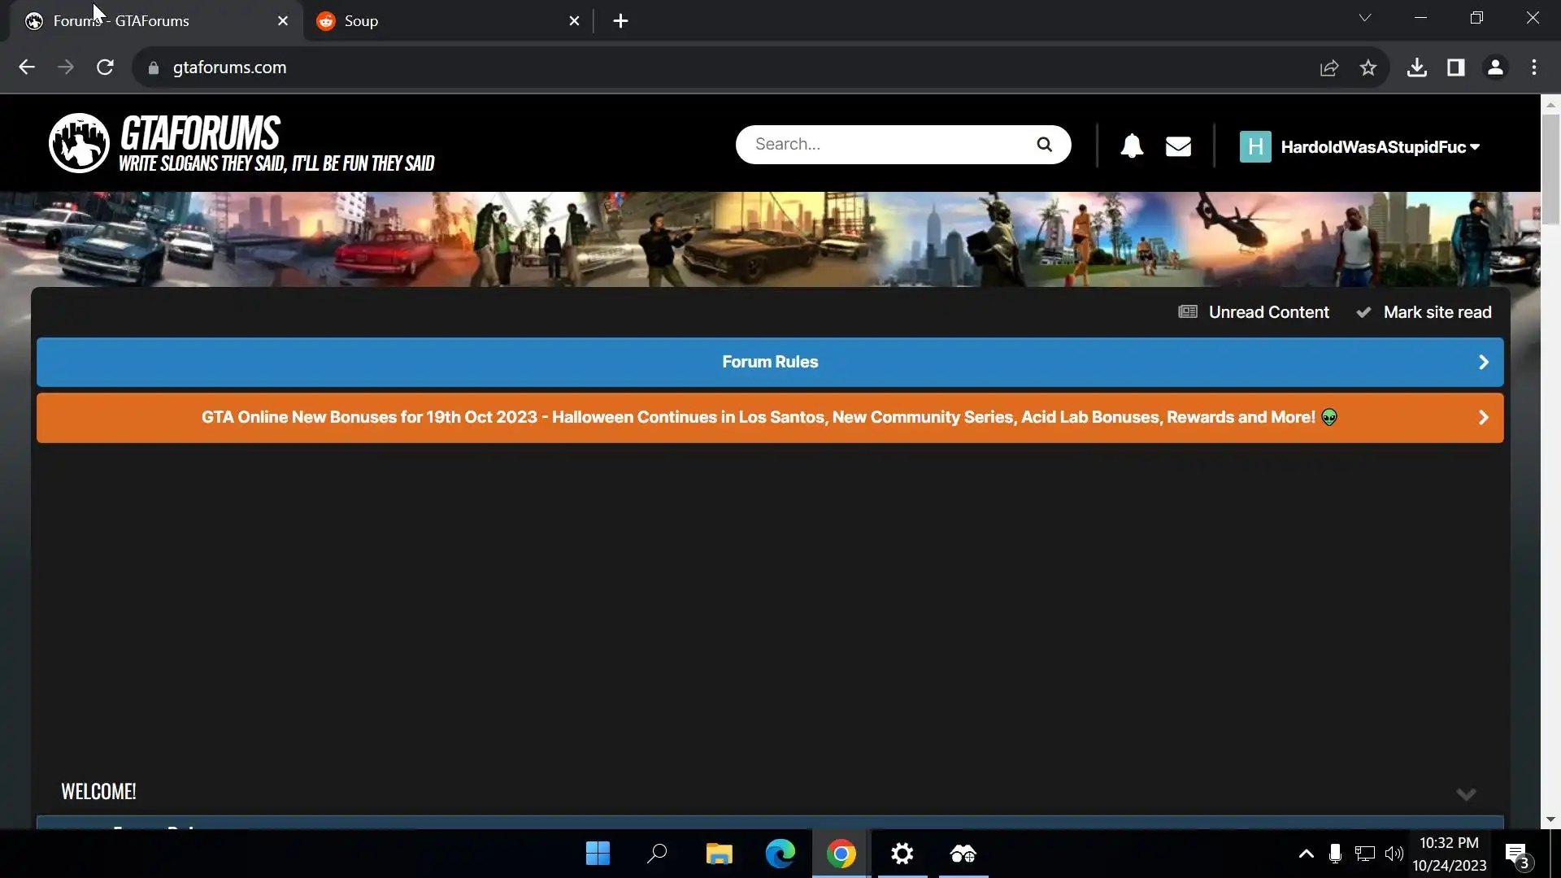Open Chrome downloads icon
This screenshot has width=1561, height=878.
(x=1416, y=67)
